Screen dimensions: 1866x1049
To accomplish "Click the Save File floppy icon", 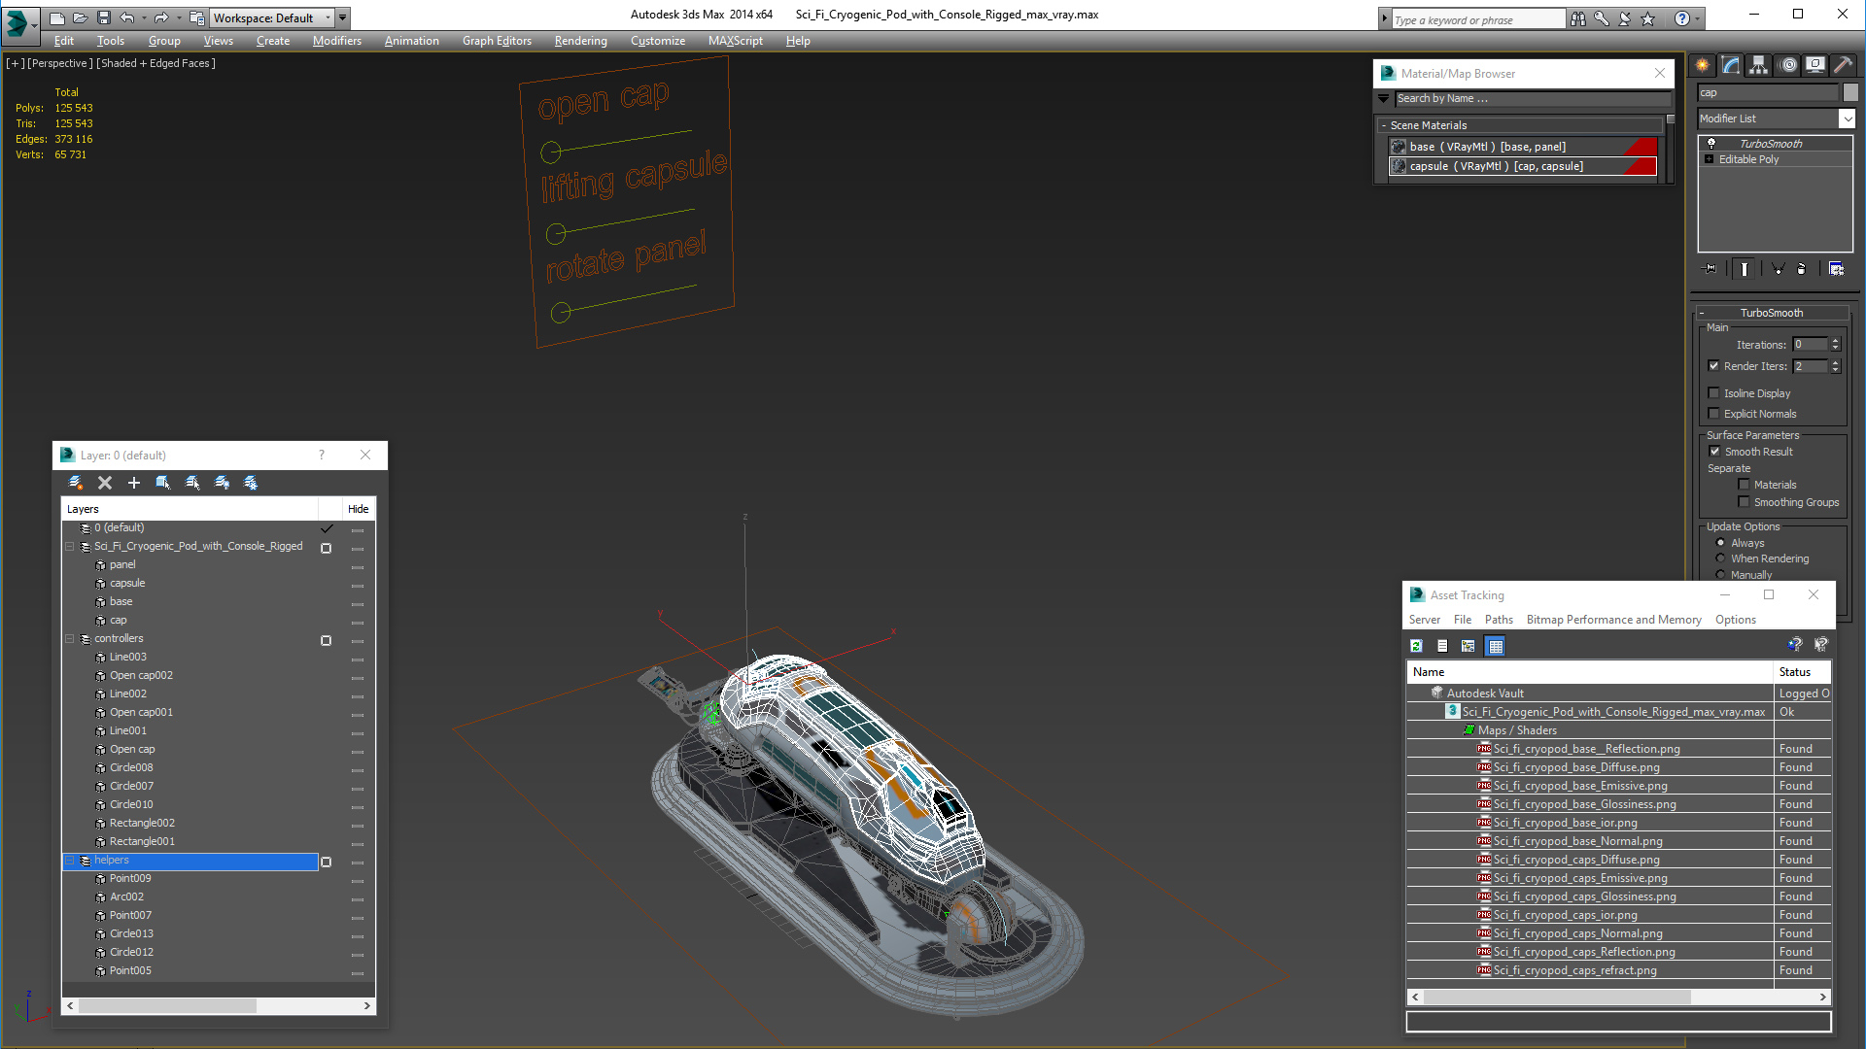I will [103, 17].
